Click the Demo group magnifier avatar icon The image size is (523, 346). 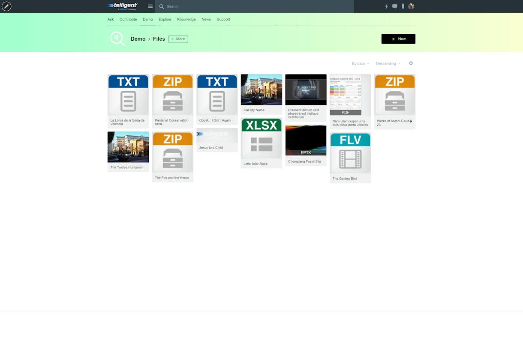tap(117, 39)
